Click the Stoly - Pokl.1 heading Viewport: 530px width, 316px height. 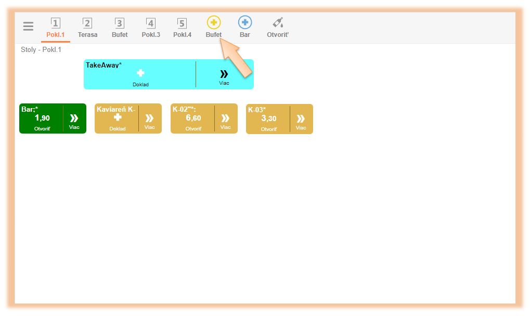click(41, 50)
